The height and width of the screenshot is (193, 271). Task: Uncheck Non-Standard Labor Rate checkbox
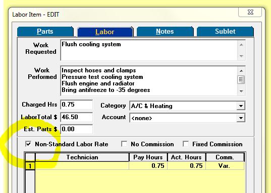click(28, 144)
